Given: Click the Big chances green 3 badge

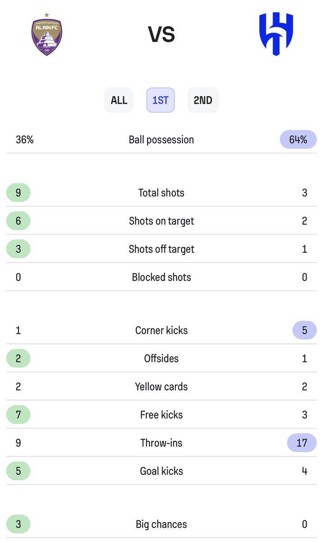Looking at the screenshot, I should point(18,524).
